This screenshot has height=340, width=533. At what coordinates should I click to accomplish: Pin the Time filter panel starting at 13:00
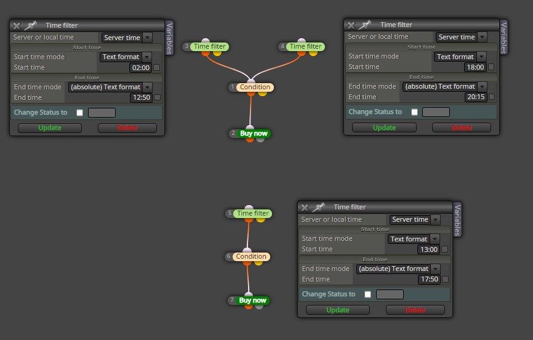coord(319,207)
